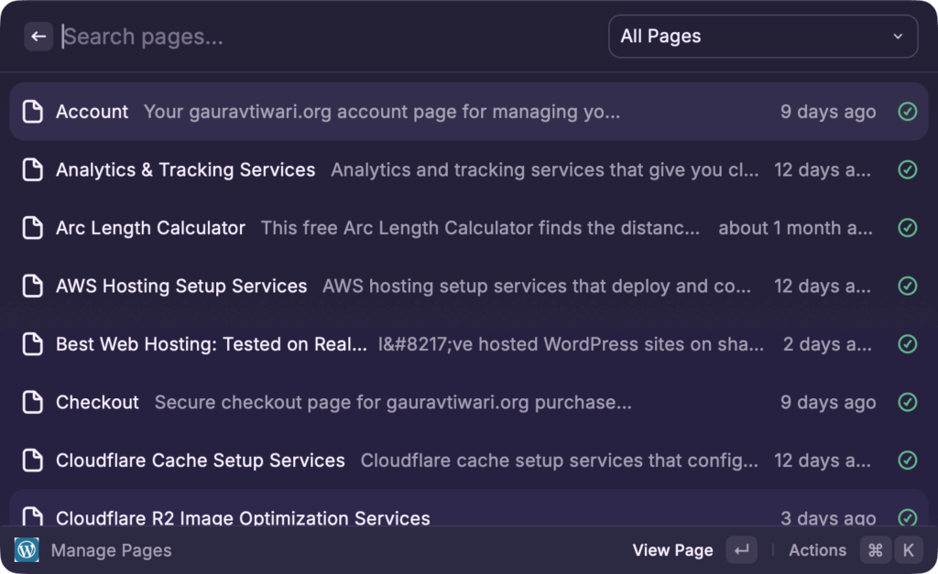Open the Actions menu

click(x=817, y=549)
